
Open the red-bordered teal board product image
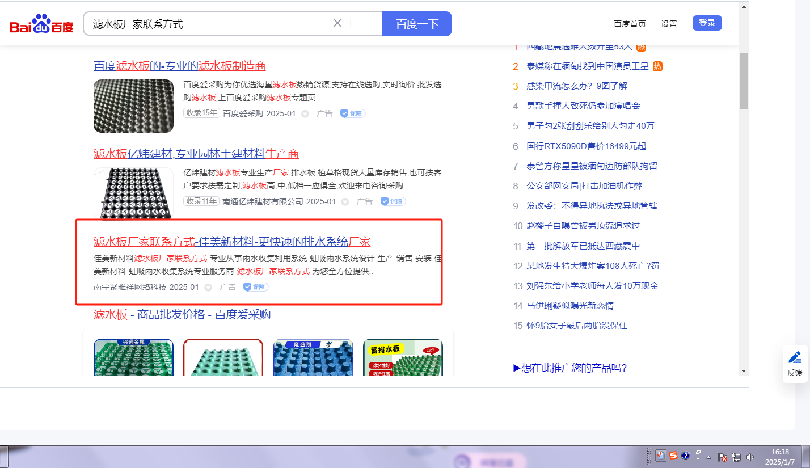click(x=223, y=357)
